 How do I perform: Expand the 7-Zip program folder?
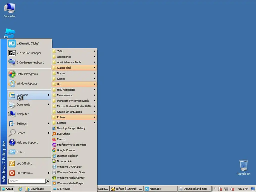point(74,51)
